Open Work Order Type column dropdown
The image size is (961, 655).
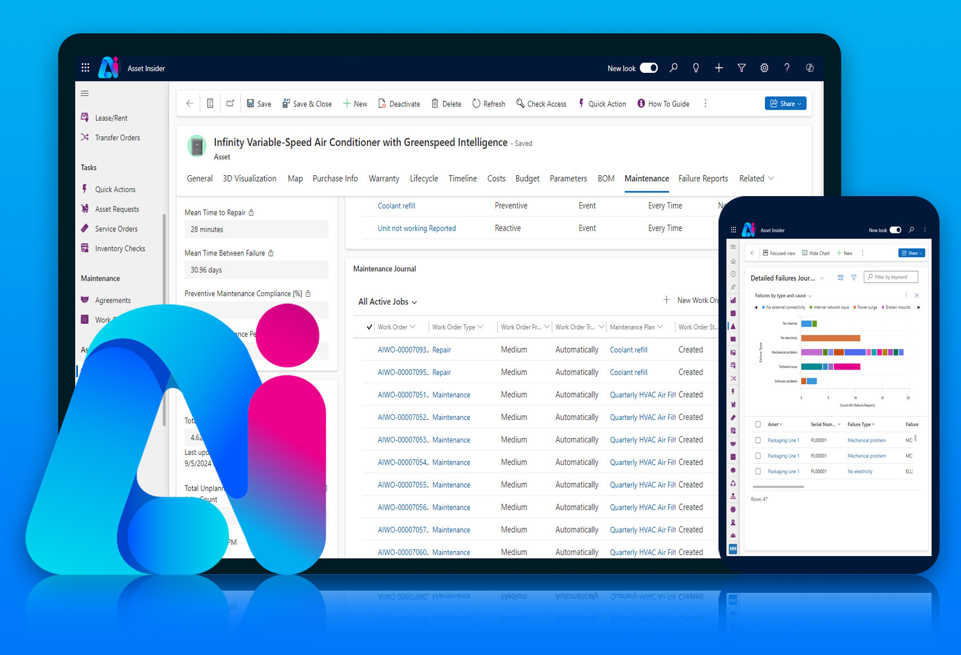480,327
